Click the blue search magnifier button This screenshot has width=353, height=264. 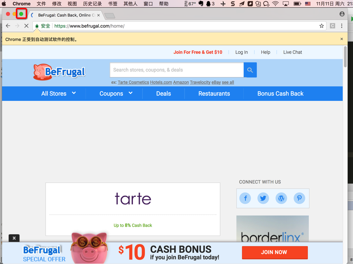250,70
